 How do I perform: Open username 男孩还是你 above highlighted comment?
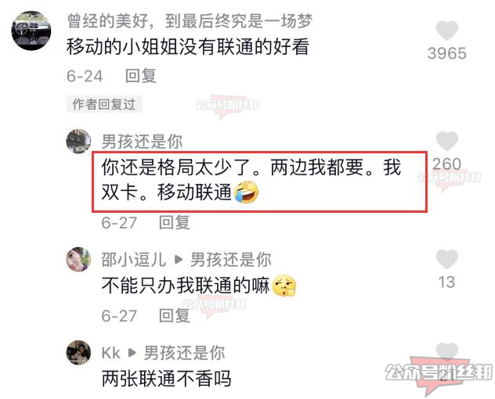point(142,141)
